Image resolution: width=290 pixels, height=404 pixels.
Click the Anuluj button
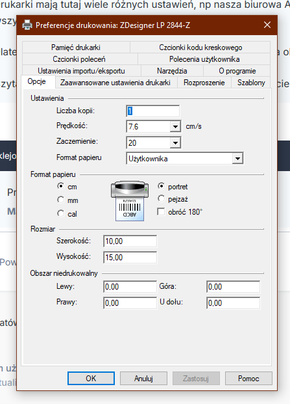click(143, 378)
